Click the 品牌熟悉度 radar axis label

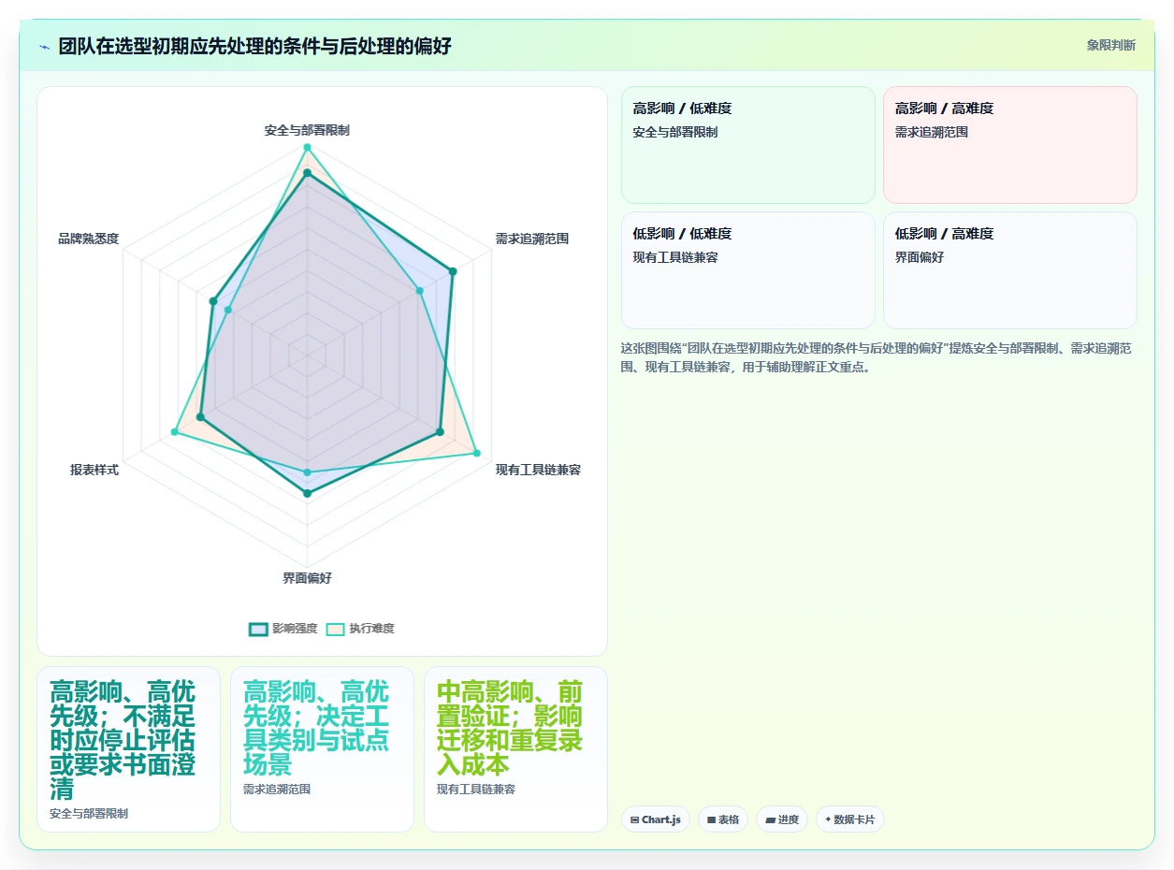[x=89, y=239]
